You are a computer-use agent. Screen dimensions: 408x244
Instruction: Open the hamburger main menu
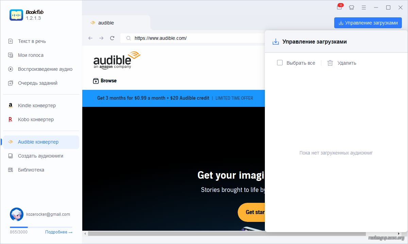tap(364, 7)
